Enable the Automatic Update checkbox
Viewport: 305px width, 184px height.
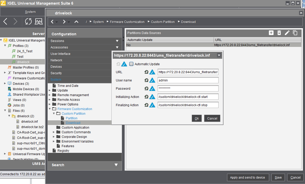point(132,64)
